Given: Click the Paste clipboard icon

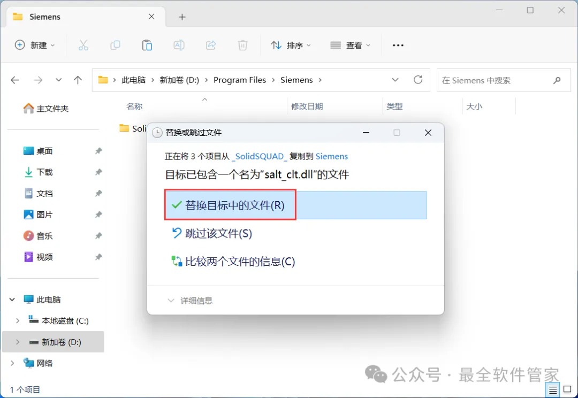Looking at the screenshot, I should tap(147, 45).
